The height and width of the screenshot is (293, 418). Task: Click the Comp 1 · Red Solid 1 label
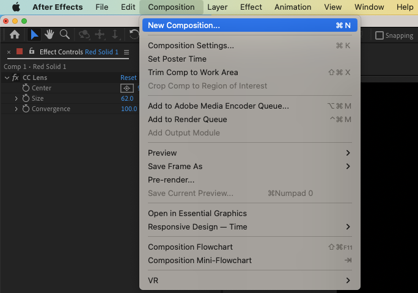(35, 67)
